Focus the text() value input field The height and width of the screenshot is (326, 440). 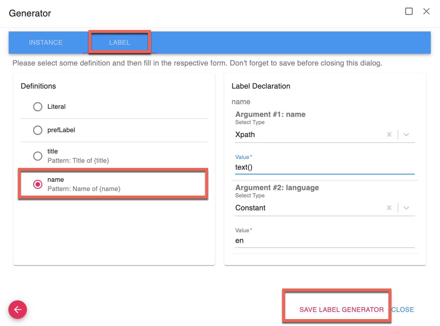[x=324, y=167]
